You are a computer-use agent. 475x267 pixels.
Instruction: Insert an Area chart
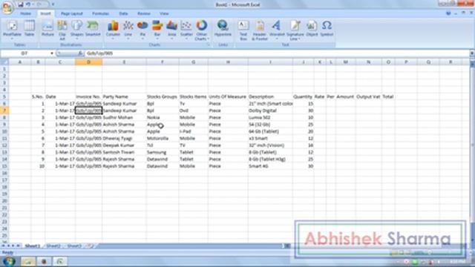tap(171, 30)
